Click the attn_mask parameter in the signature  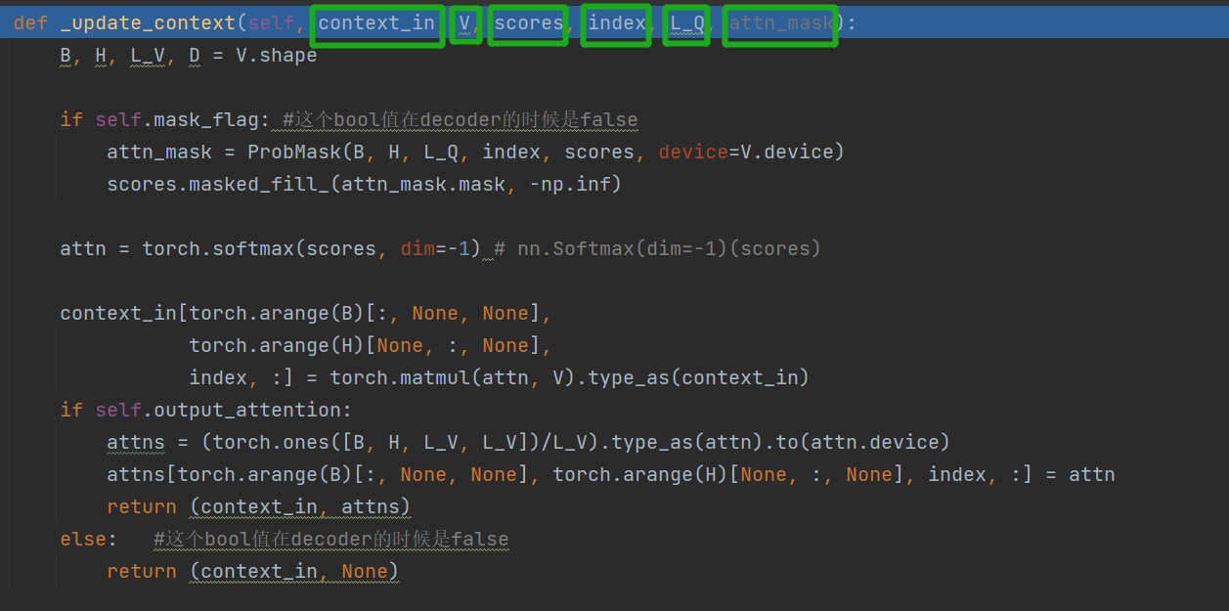pyautogui.click(x=780, y=23)
